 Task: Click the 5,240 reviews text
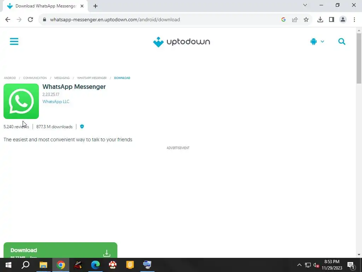[16, 127]
